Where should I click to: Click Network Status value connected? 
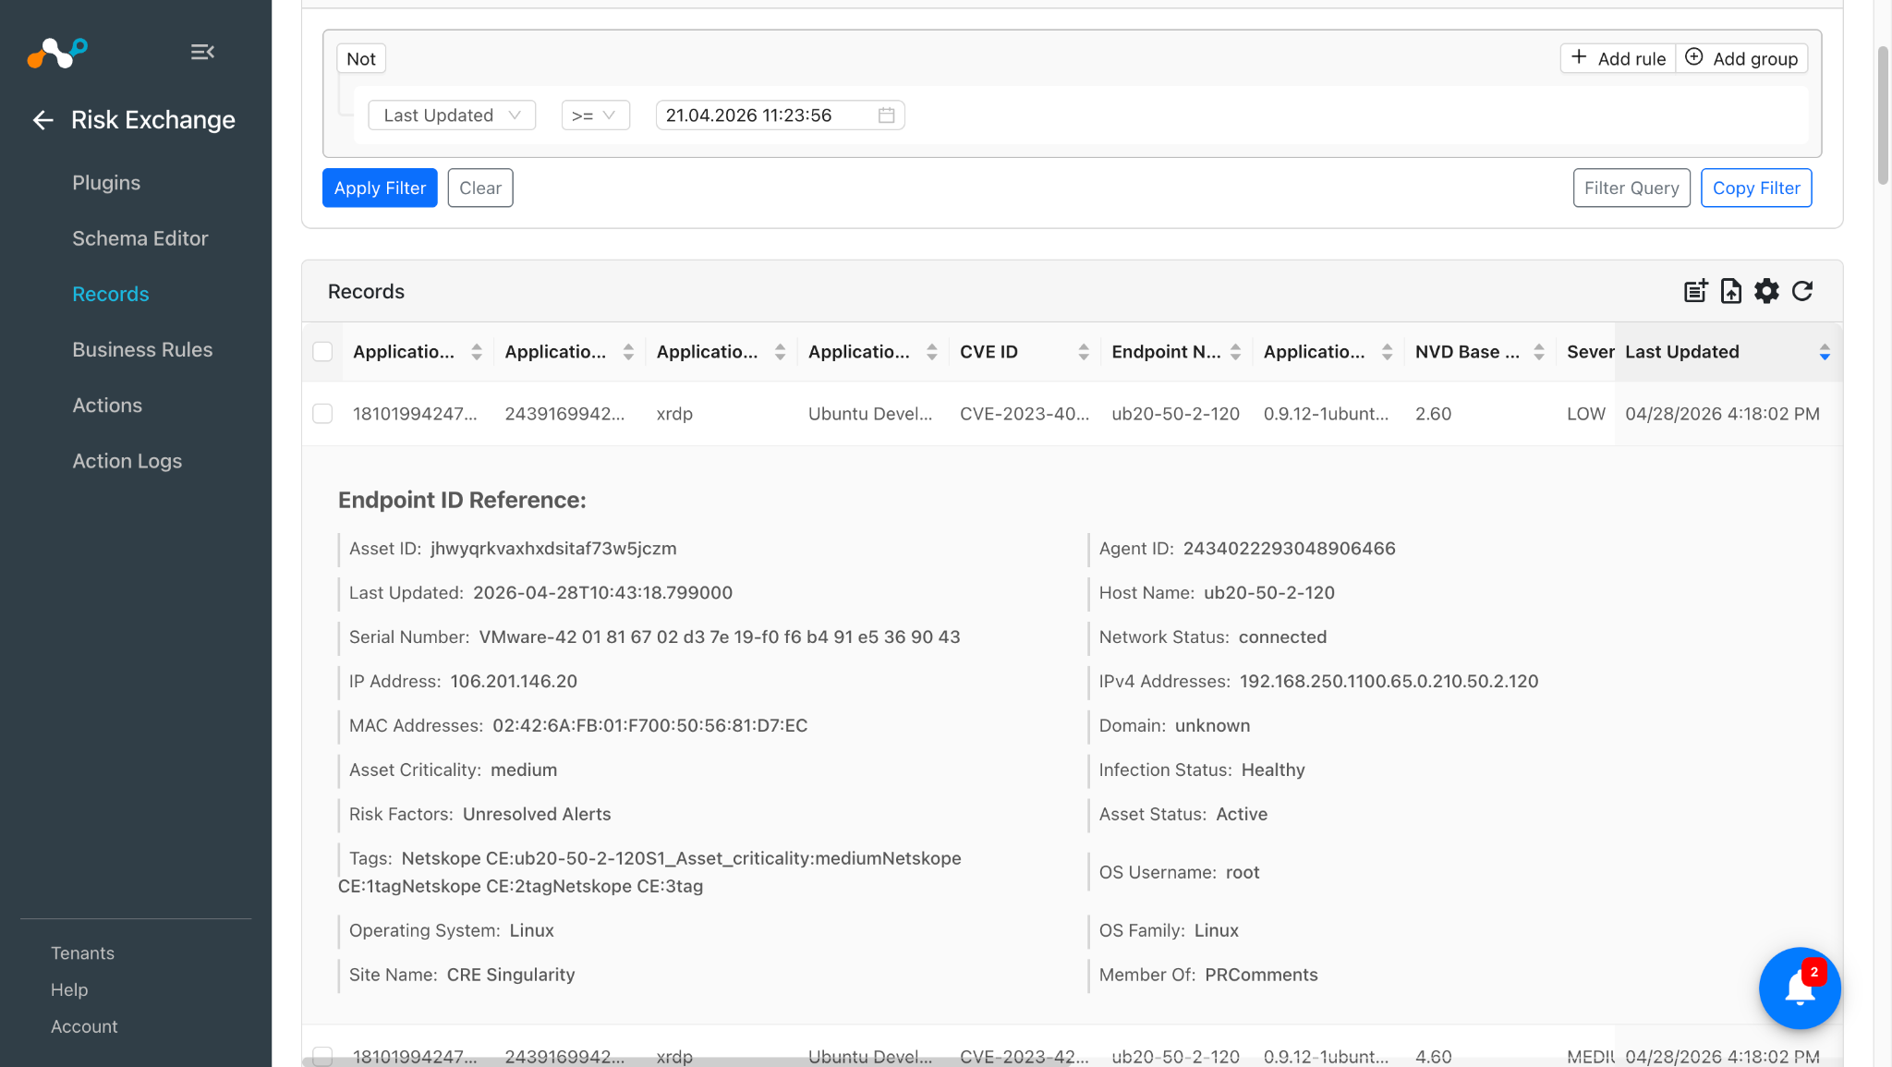tap(1282, 637)
